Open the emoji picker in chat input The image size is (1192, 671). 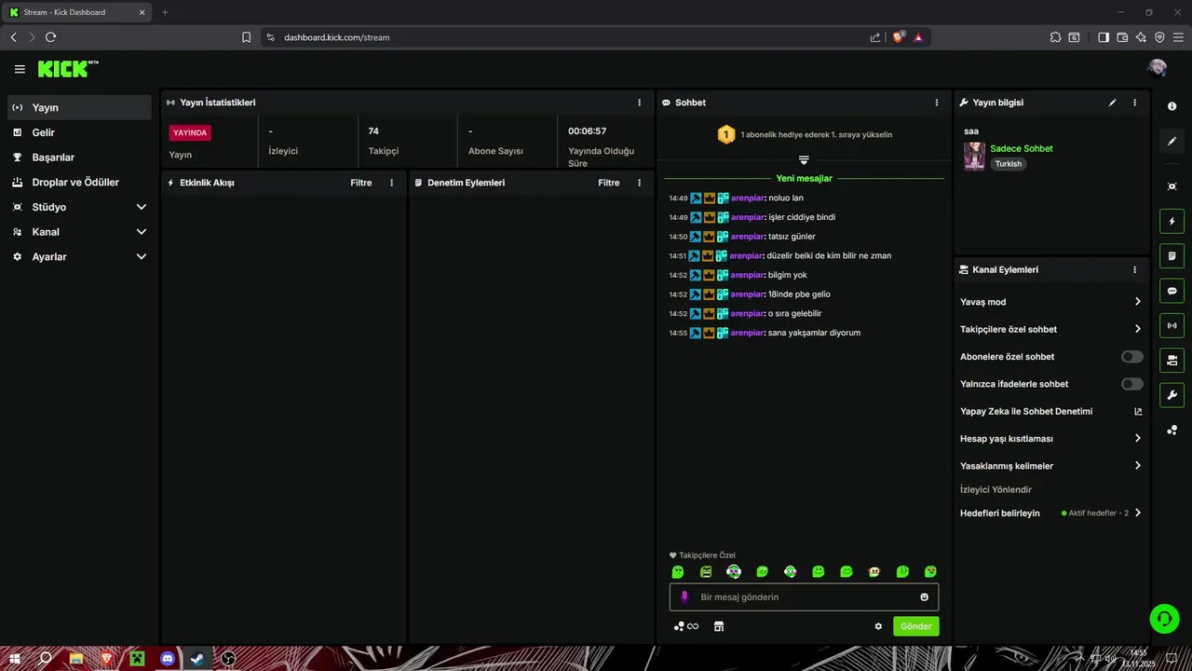point(925,597)
